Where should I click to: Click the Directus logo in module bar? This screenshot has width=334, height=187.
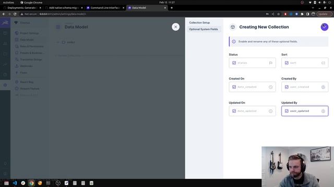(5, 22)
